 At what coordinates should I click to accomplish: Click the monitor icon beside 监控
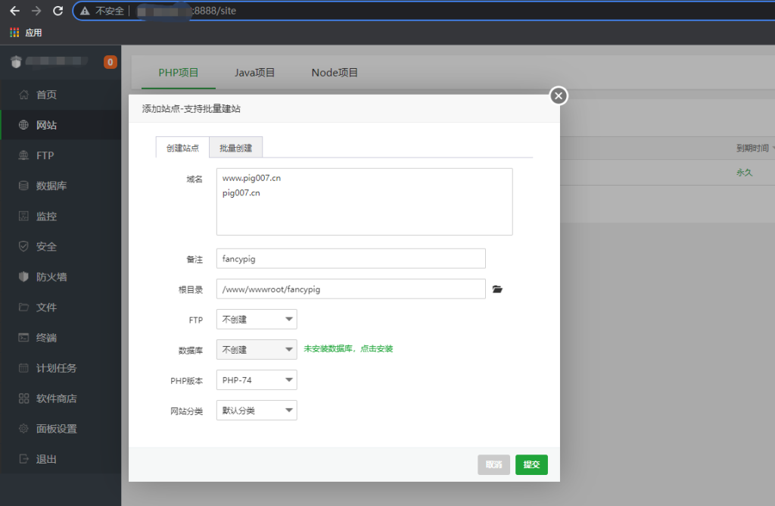pos(23,216)
